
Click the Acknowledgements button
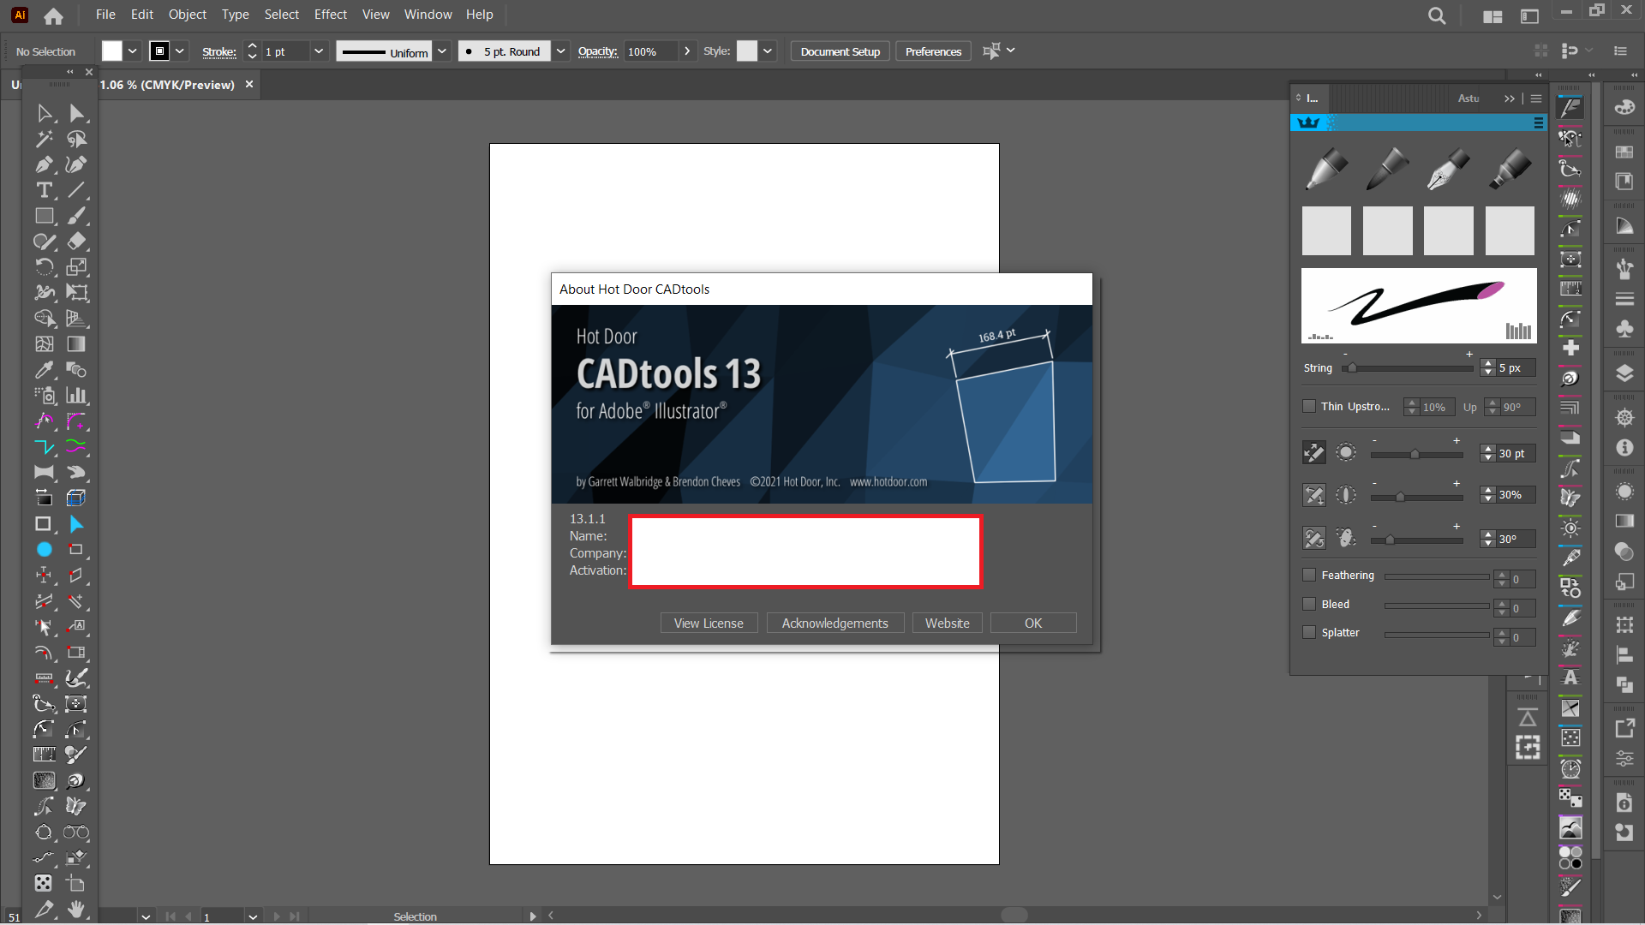pos(834,623)
